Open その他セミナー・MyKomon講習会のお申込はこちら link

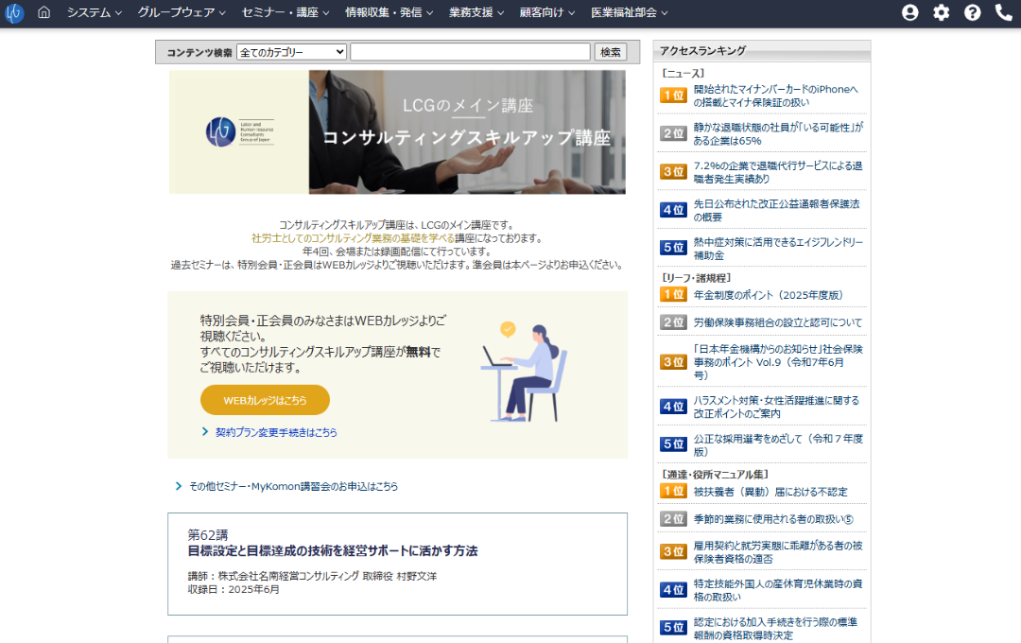[293, 486]
